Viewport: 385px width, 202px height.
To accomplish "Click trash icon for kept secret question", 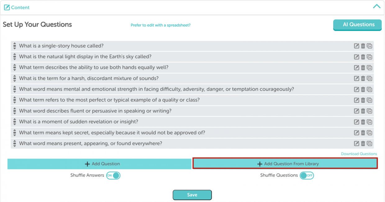I will point(363,133).
